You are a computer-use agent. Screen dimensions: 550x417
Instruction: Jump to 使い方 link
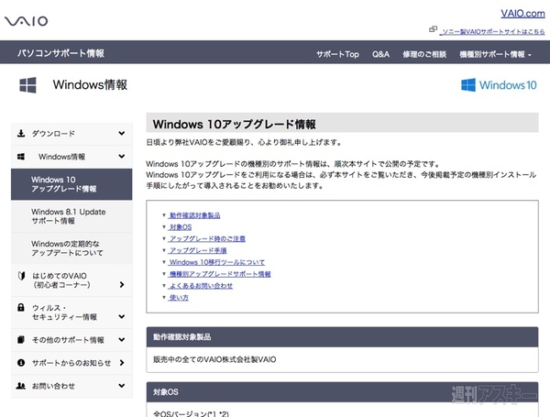(x=179, y=298)
